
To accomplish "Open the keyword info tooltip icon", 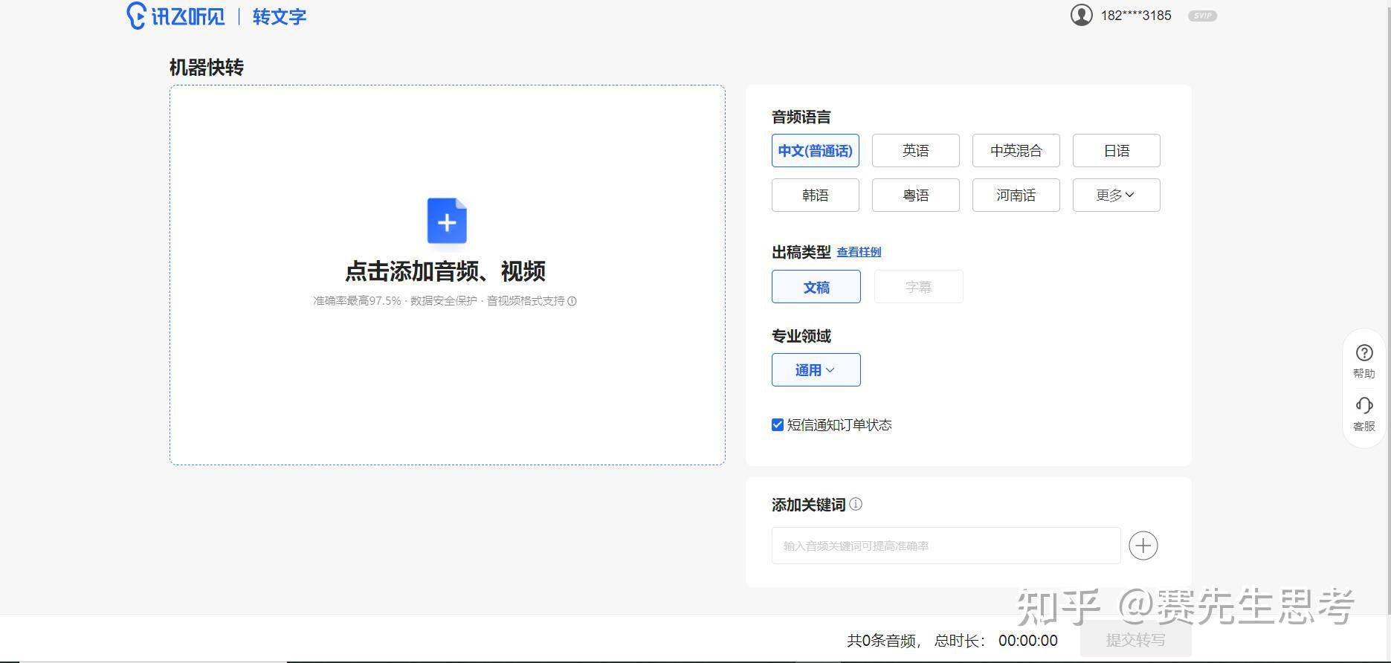I will tap(856, 504).
